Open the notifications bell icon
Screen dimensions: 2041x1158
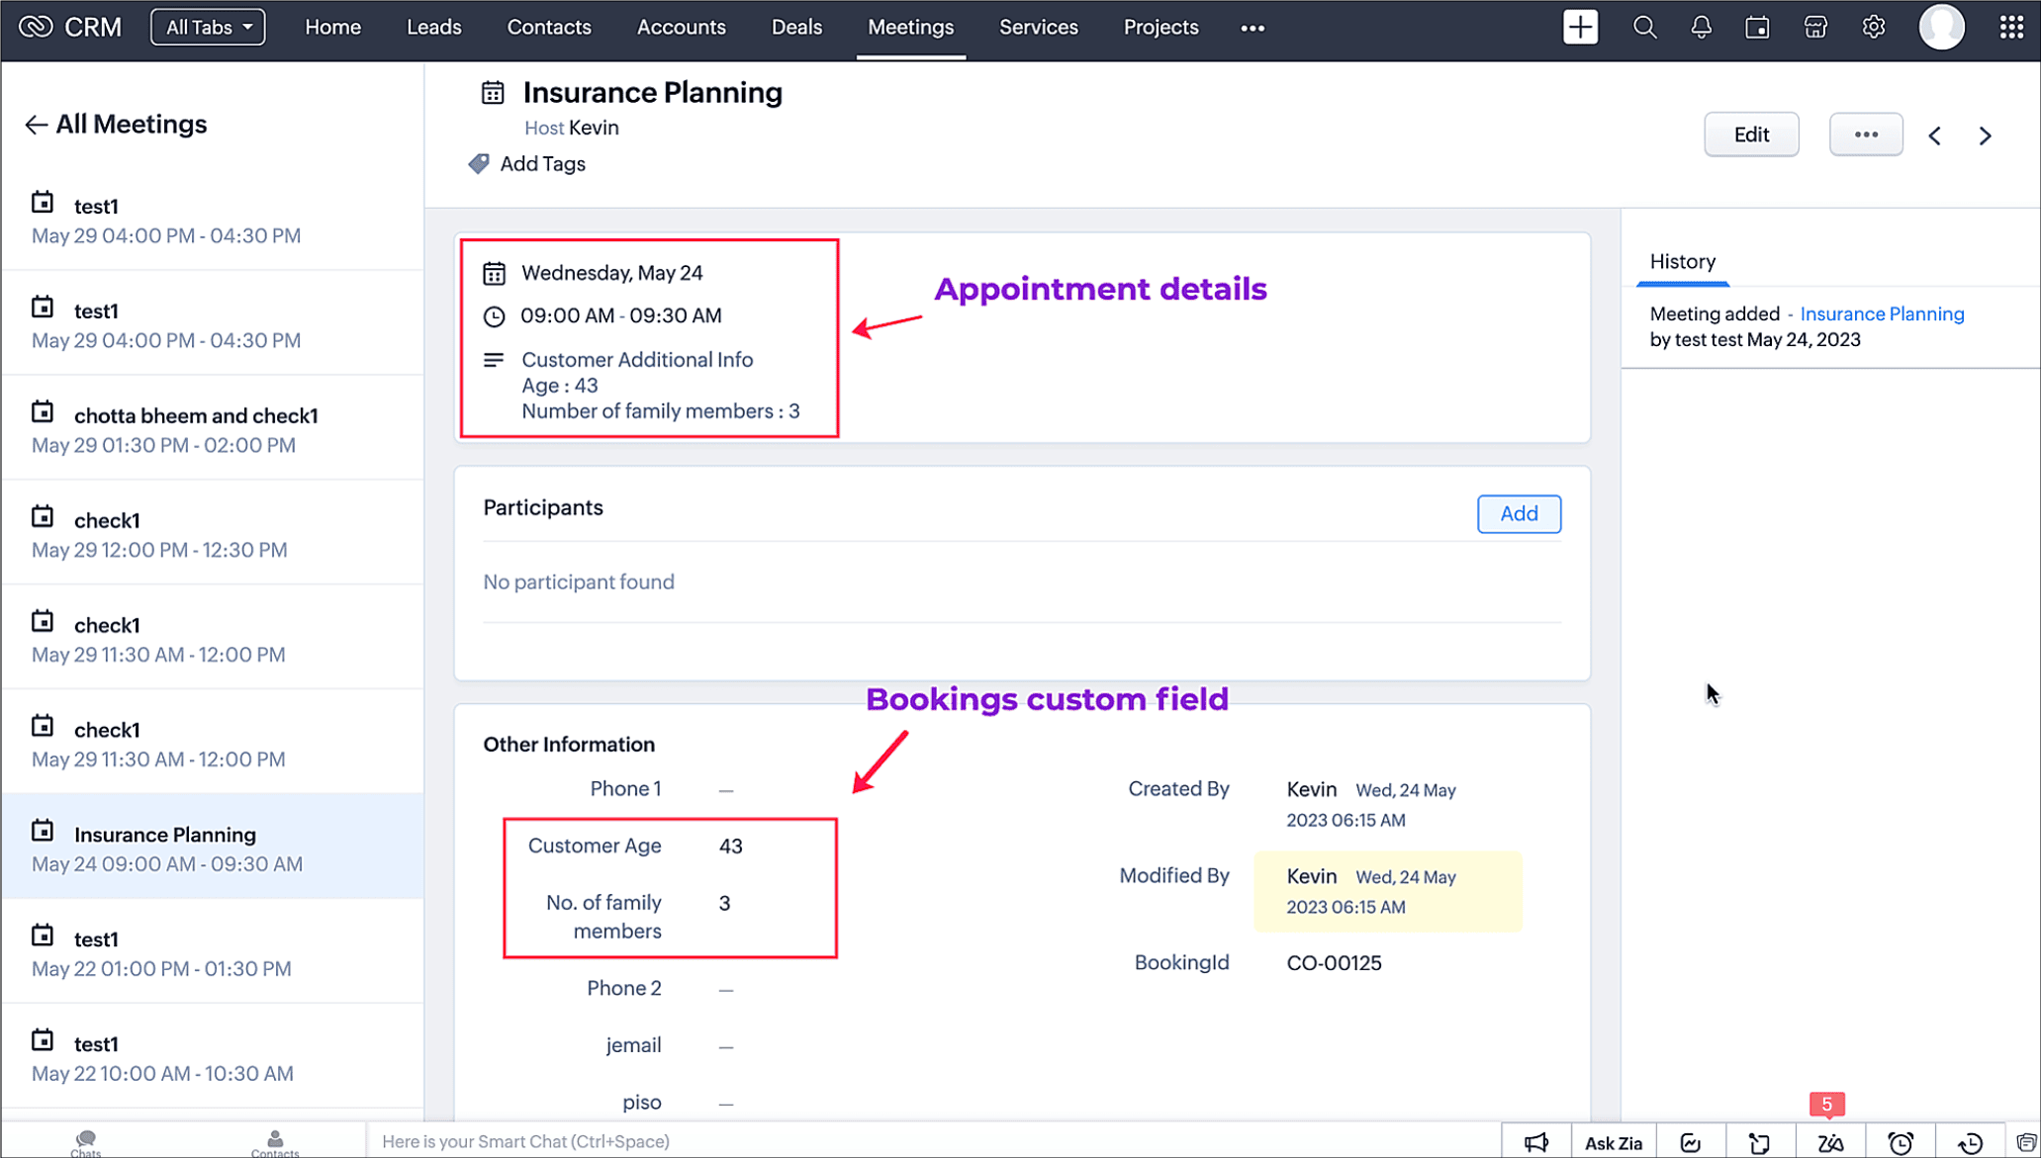(1701, 28)
